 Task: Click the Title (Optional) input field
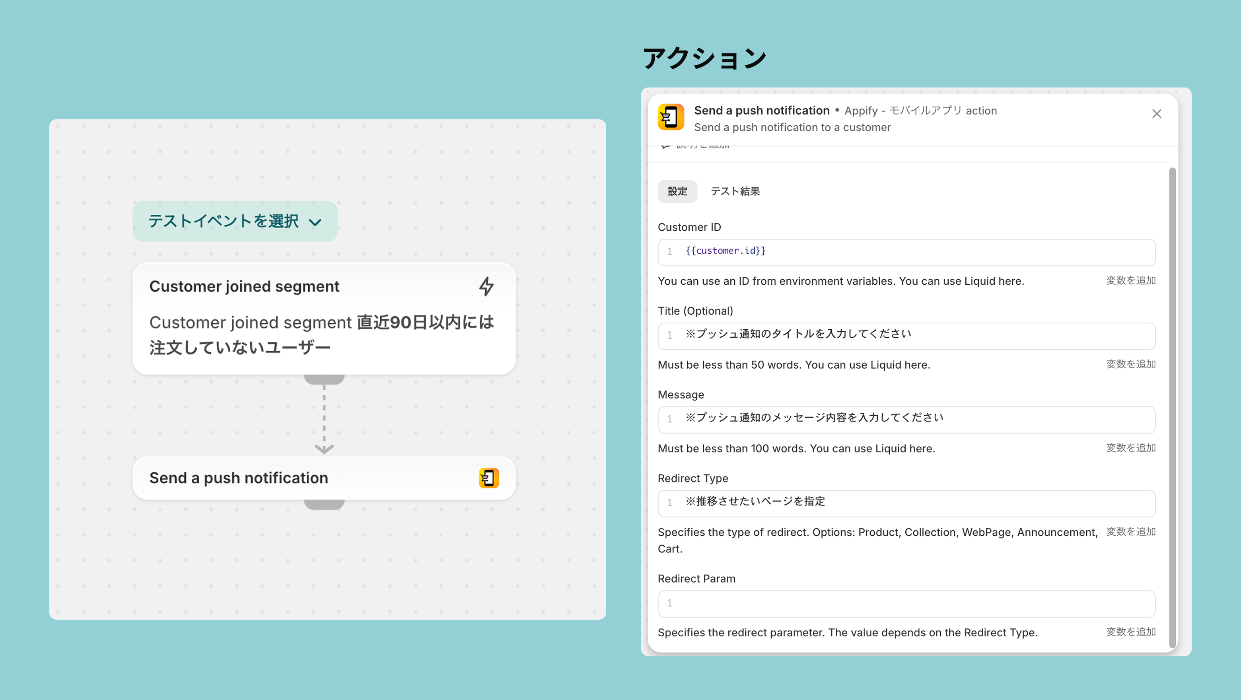906,335
